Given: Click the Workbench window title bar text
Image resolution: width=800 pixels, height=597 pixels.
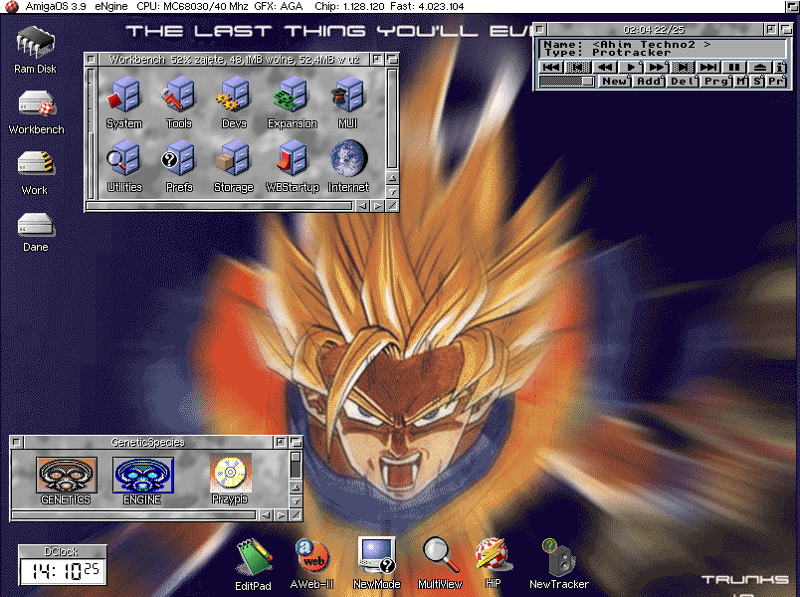Looking at the screenshot, I should 234,59.
